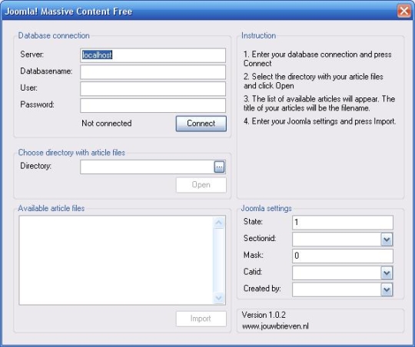The width and height of the screenshot is (415, 347).
Task: Click the 'Version 1.0.2' text
Action: tap(264, 315)
